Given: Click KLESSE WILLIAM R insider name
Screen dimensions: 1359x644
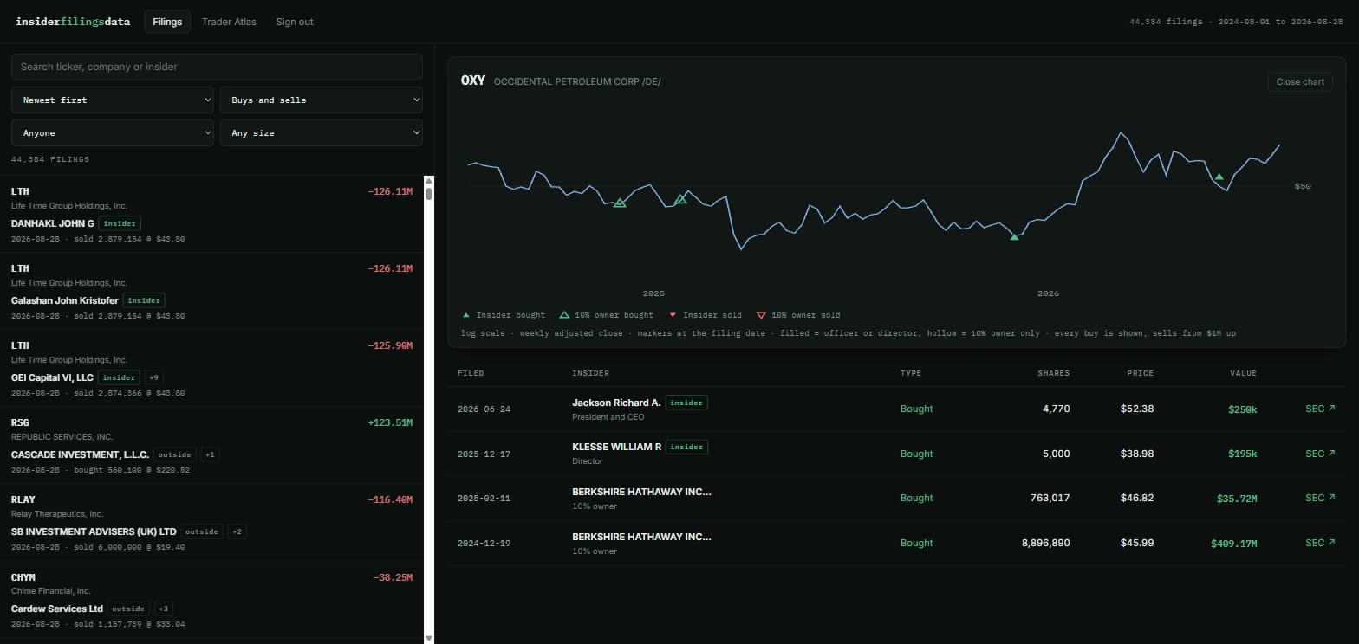Looking at the screenshot, I should coord(616,447).
